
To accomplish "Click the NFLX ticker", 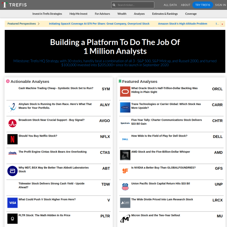I will click(x=105, y=137).
